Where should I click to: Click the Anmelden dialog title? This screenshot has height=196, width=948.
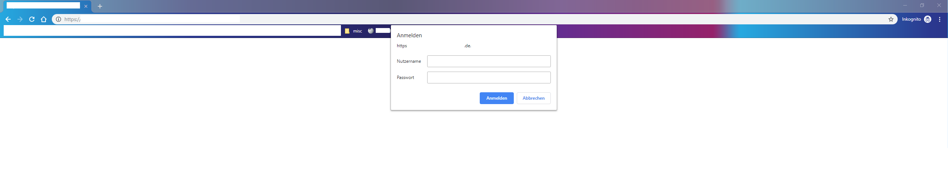(x=409, y=35)
